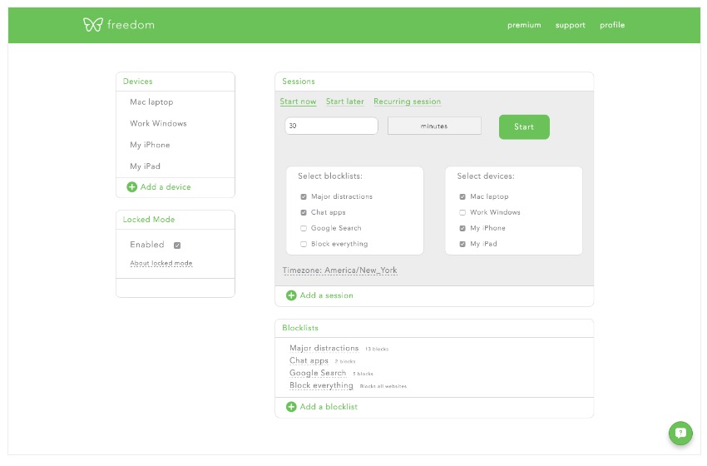Open the Major distractions blocklist link
This screenshot has height=466, width=707.
click(324, 349)
